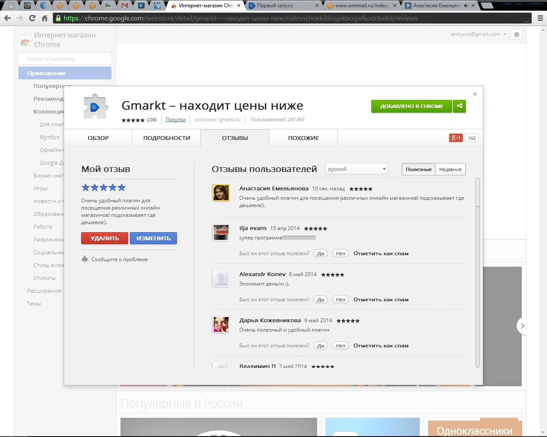Mark ilja evans review helpful with Да
This screenshot has width=547, height=437.
(x=321, y=253)
